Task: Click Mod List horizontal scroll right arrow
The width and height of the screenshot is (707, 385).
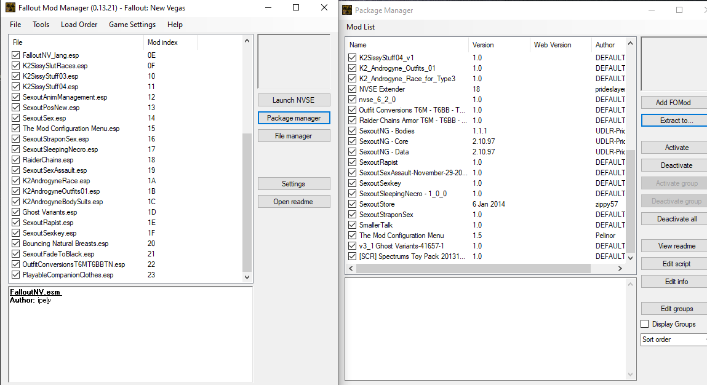Action: [620, 268]
